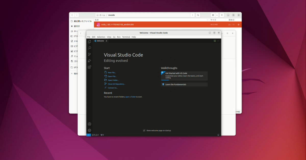Open the Music entry in the Files sidebar

click(74, 56)
